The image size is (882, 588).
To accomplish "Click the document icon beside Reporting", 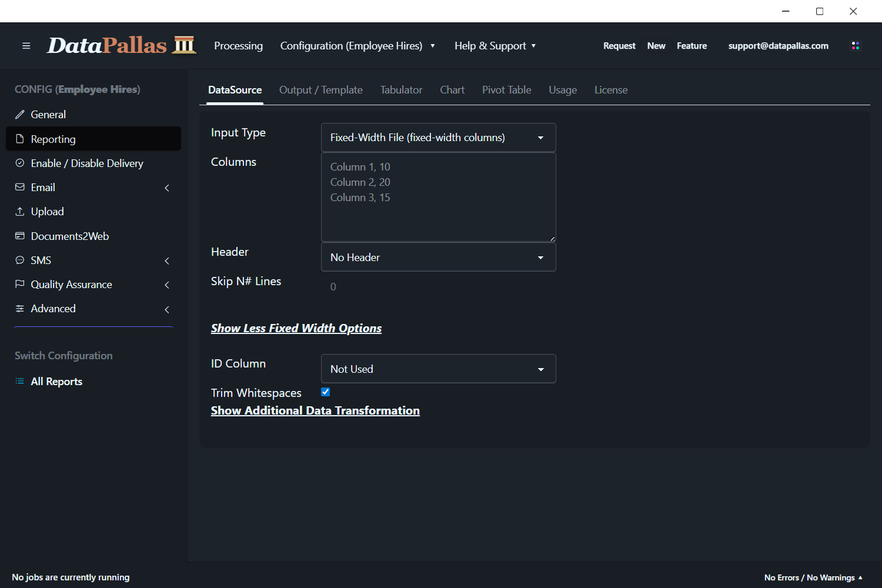I will click(x=20, y=139).
